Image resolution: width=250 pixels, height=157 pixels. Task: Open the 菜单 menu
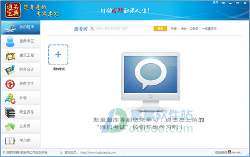click(x=215, y=3)
